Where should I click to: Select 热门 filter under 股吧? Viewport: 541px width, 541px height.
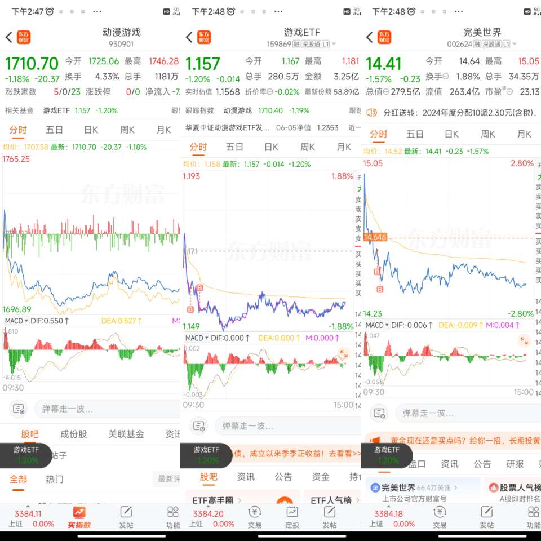pos(55,479)
